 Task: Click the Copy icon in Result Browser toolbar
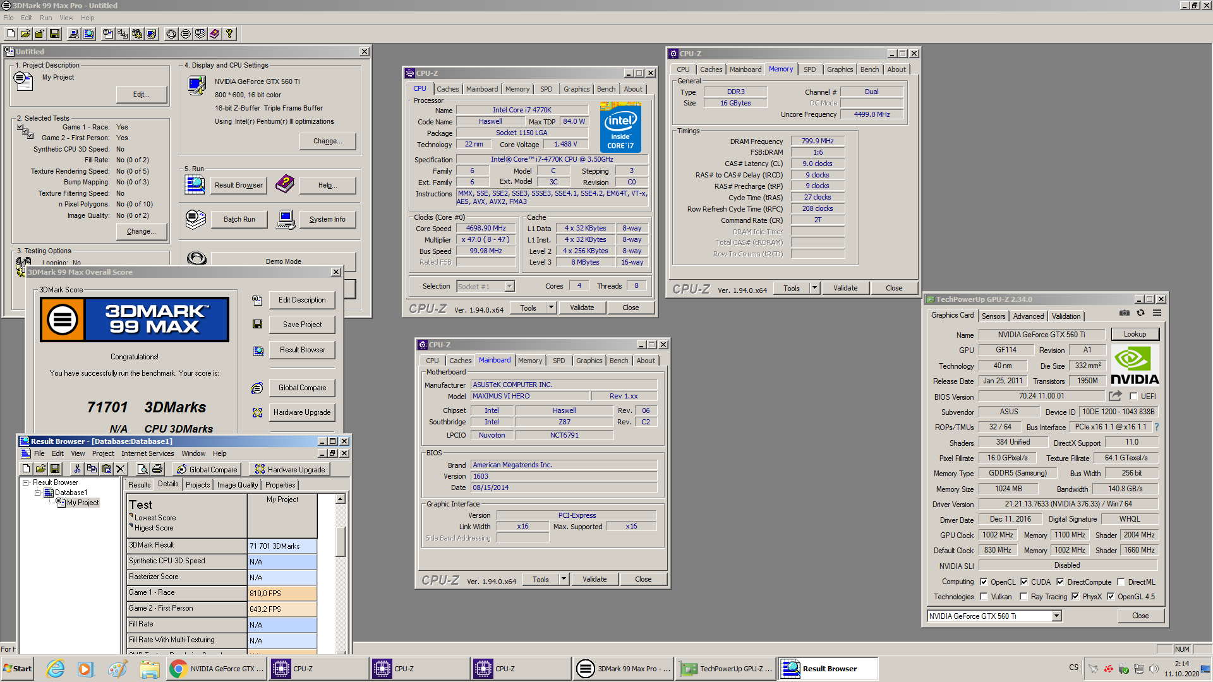(x=92, y=469)
